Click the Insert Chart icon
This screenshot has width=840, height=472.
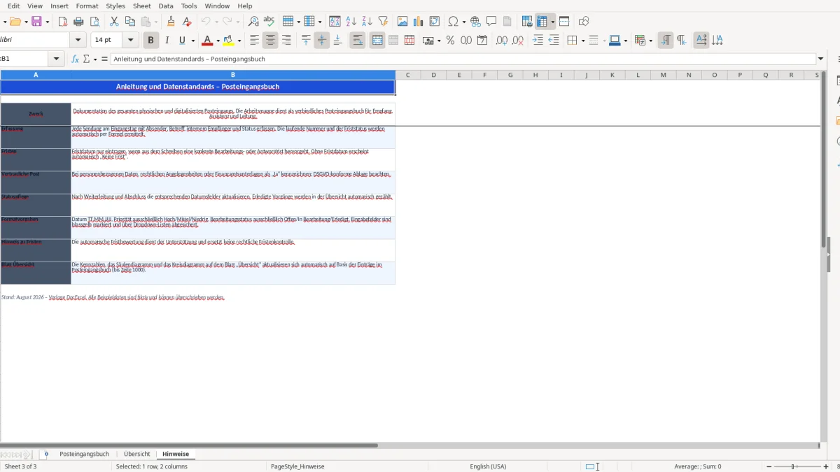pyautogui.click(x=419, y=22)
